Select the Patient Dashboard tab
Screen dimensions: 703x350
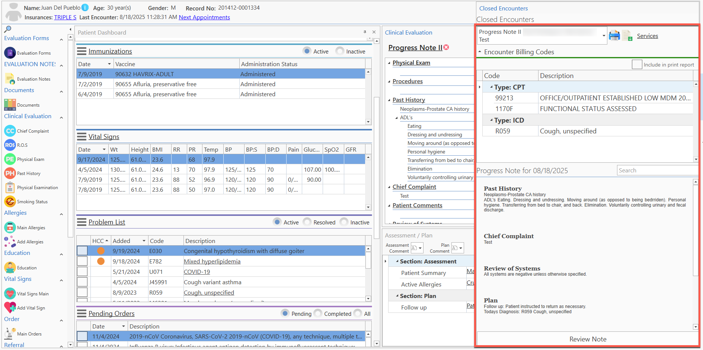pos(102,32)
